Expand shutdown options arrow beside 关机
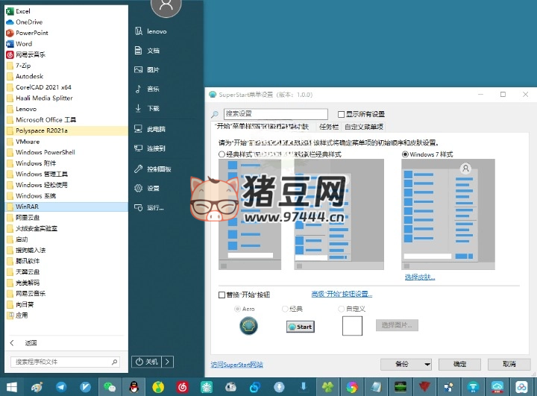 point(168,362)
